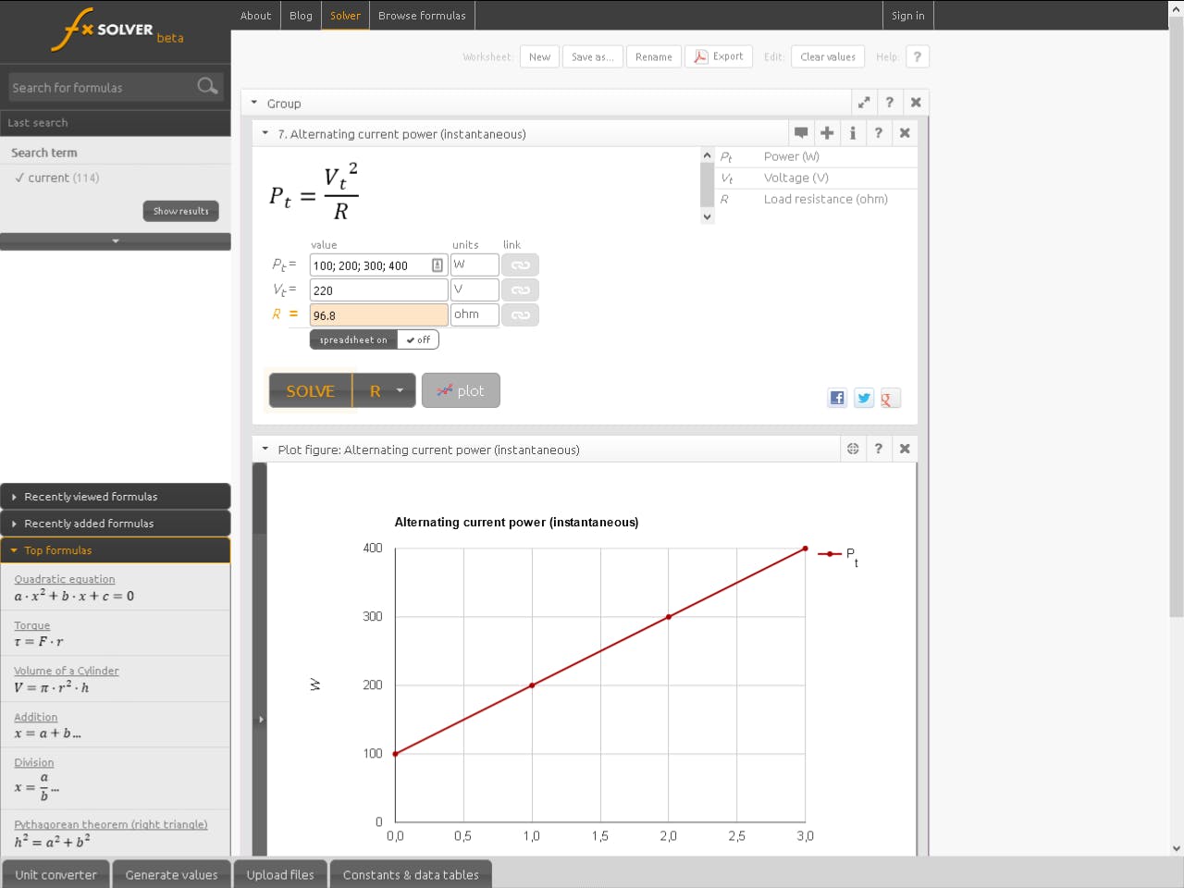The height and width of the screenshot is (888, 1184).
Task: Share on Twitter
Action: [864, 398]
